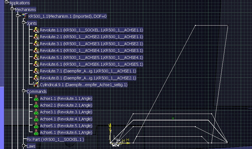Click the Revolute.8.1 joint icon

[36, 78]
